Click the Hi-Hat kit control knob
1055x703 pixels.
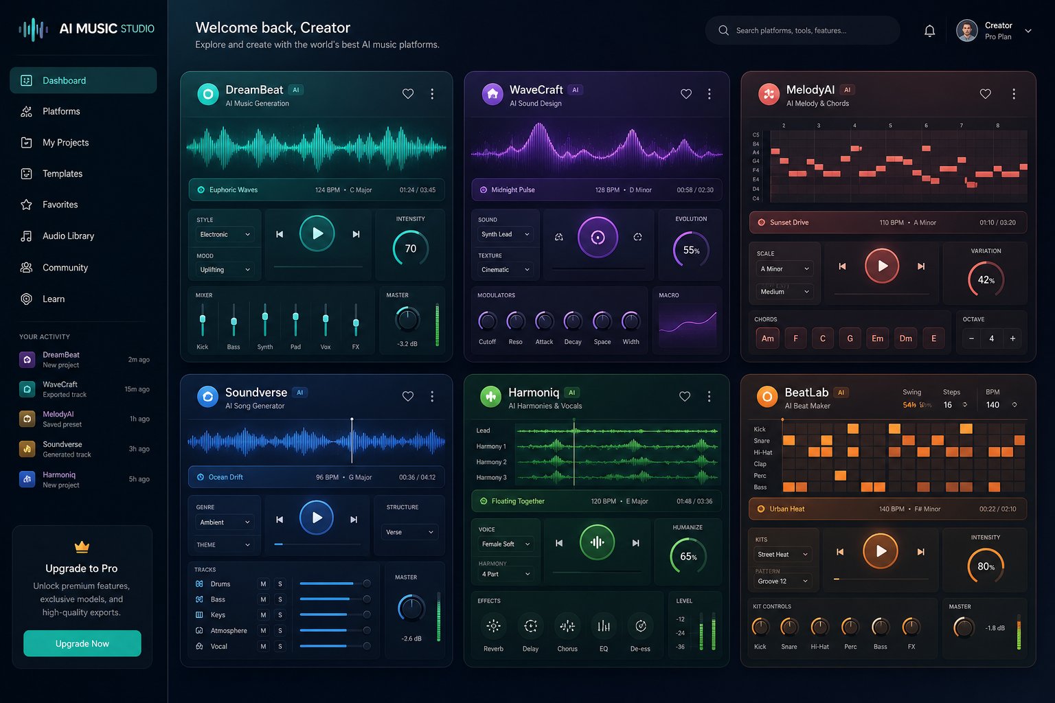tap(819, 626)
